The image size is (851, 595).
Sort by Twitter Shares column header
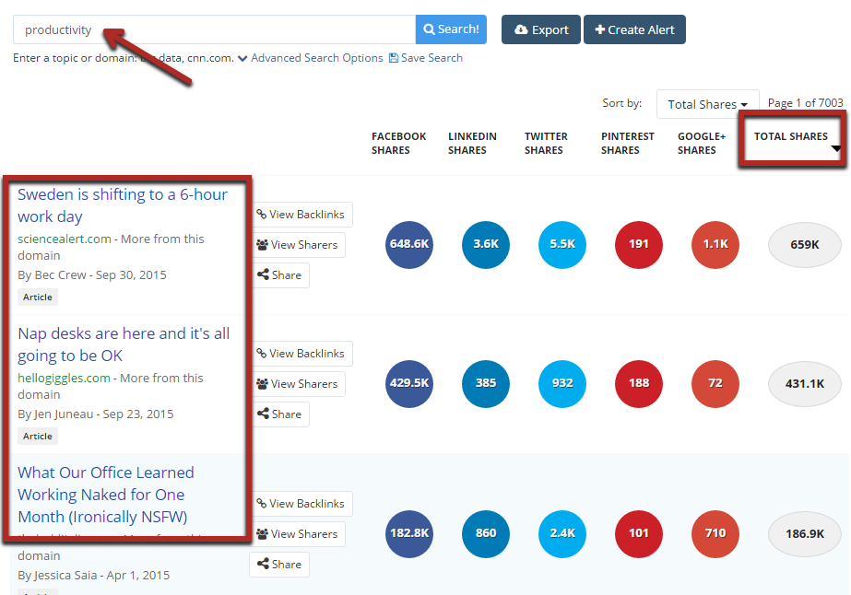click(x=546, y=143)
